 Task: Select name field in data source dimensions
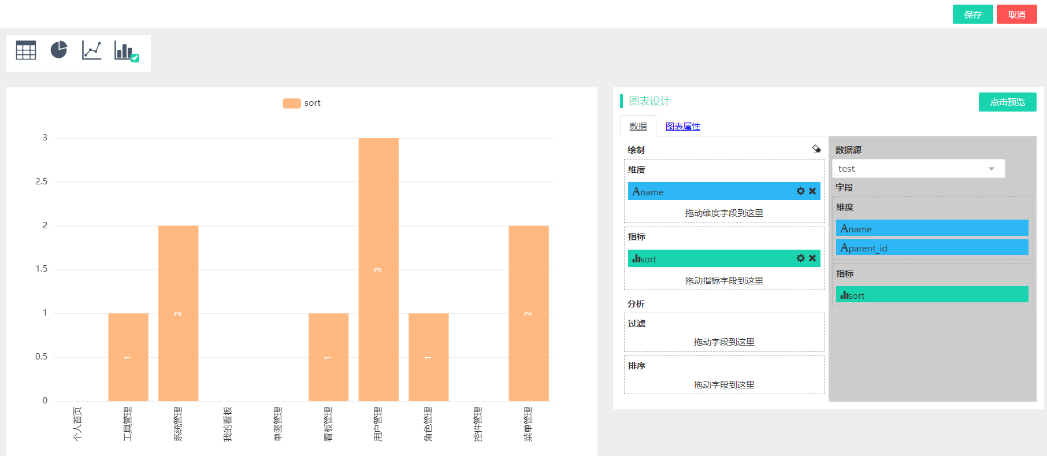click(932, 228)
